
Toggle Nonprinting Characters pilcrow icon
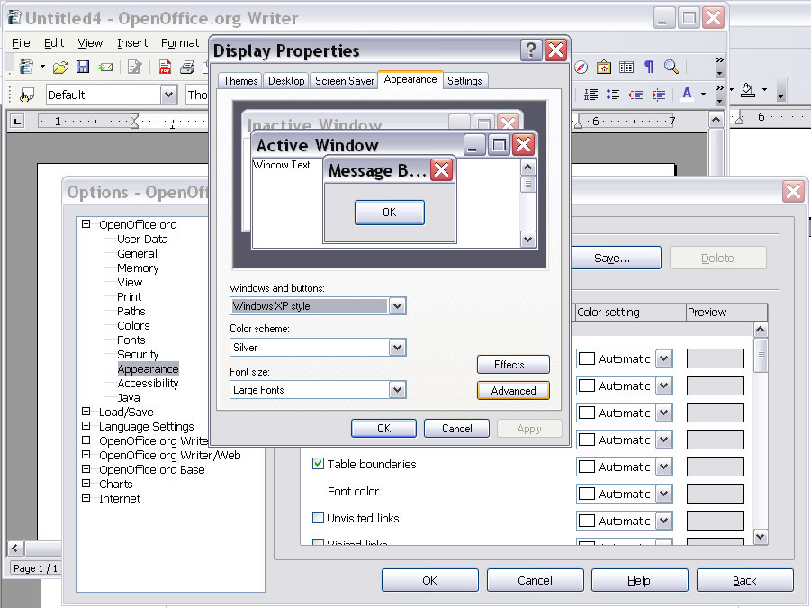coord(649,68)
